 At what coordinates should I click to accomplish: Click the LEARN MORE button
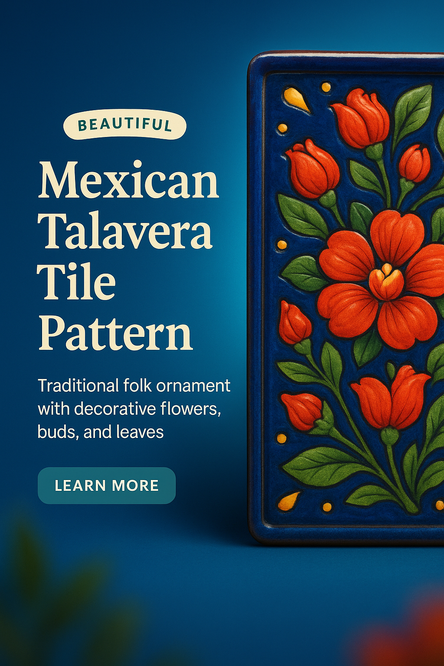point(107,485)
